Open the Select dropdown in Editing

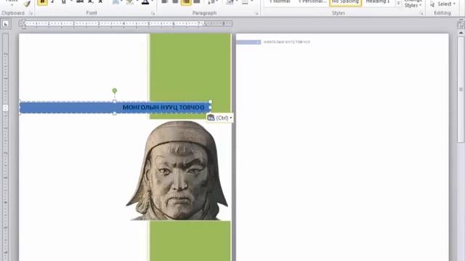(x=442, y=4)
